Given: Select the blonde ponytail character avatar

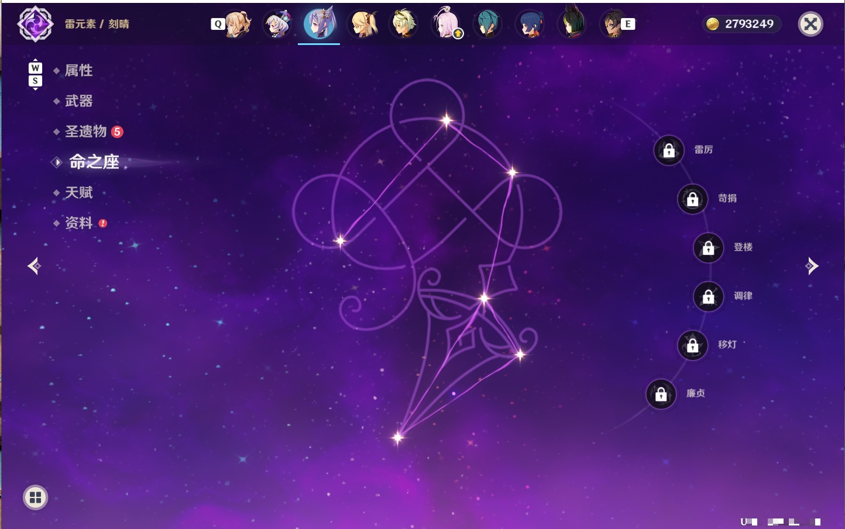Looking at the screenshot, I should (x=363, y=24).
